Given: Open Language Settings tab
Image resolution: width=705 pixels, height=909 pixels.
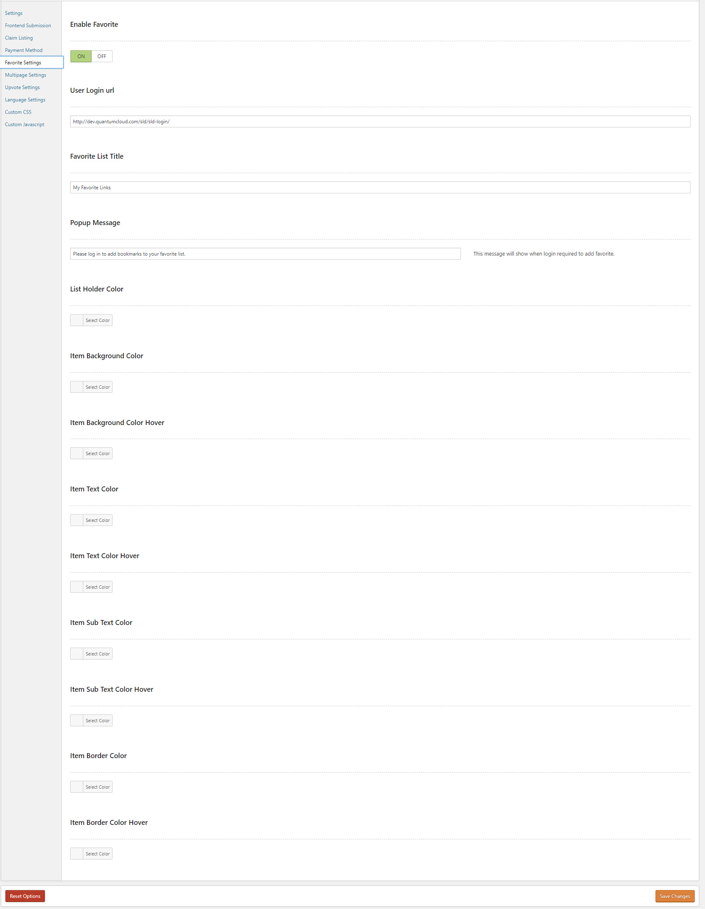Looking at the screenshot, I should [25, 100].
